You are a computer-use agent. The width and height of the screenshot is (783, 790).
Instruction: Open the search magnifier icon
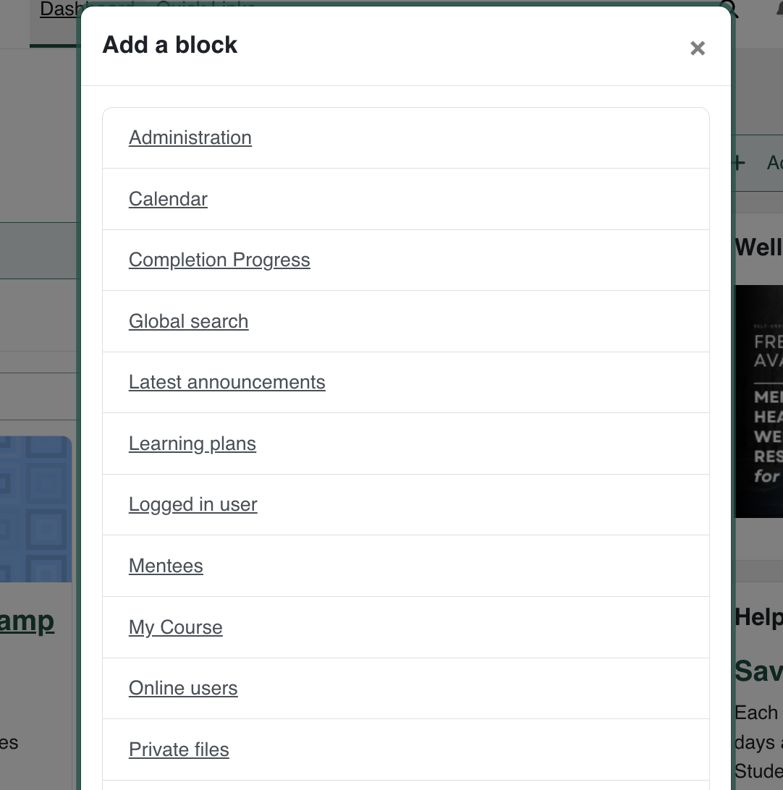click(x=730, y=9)
